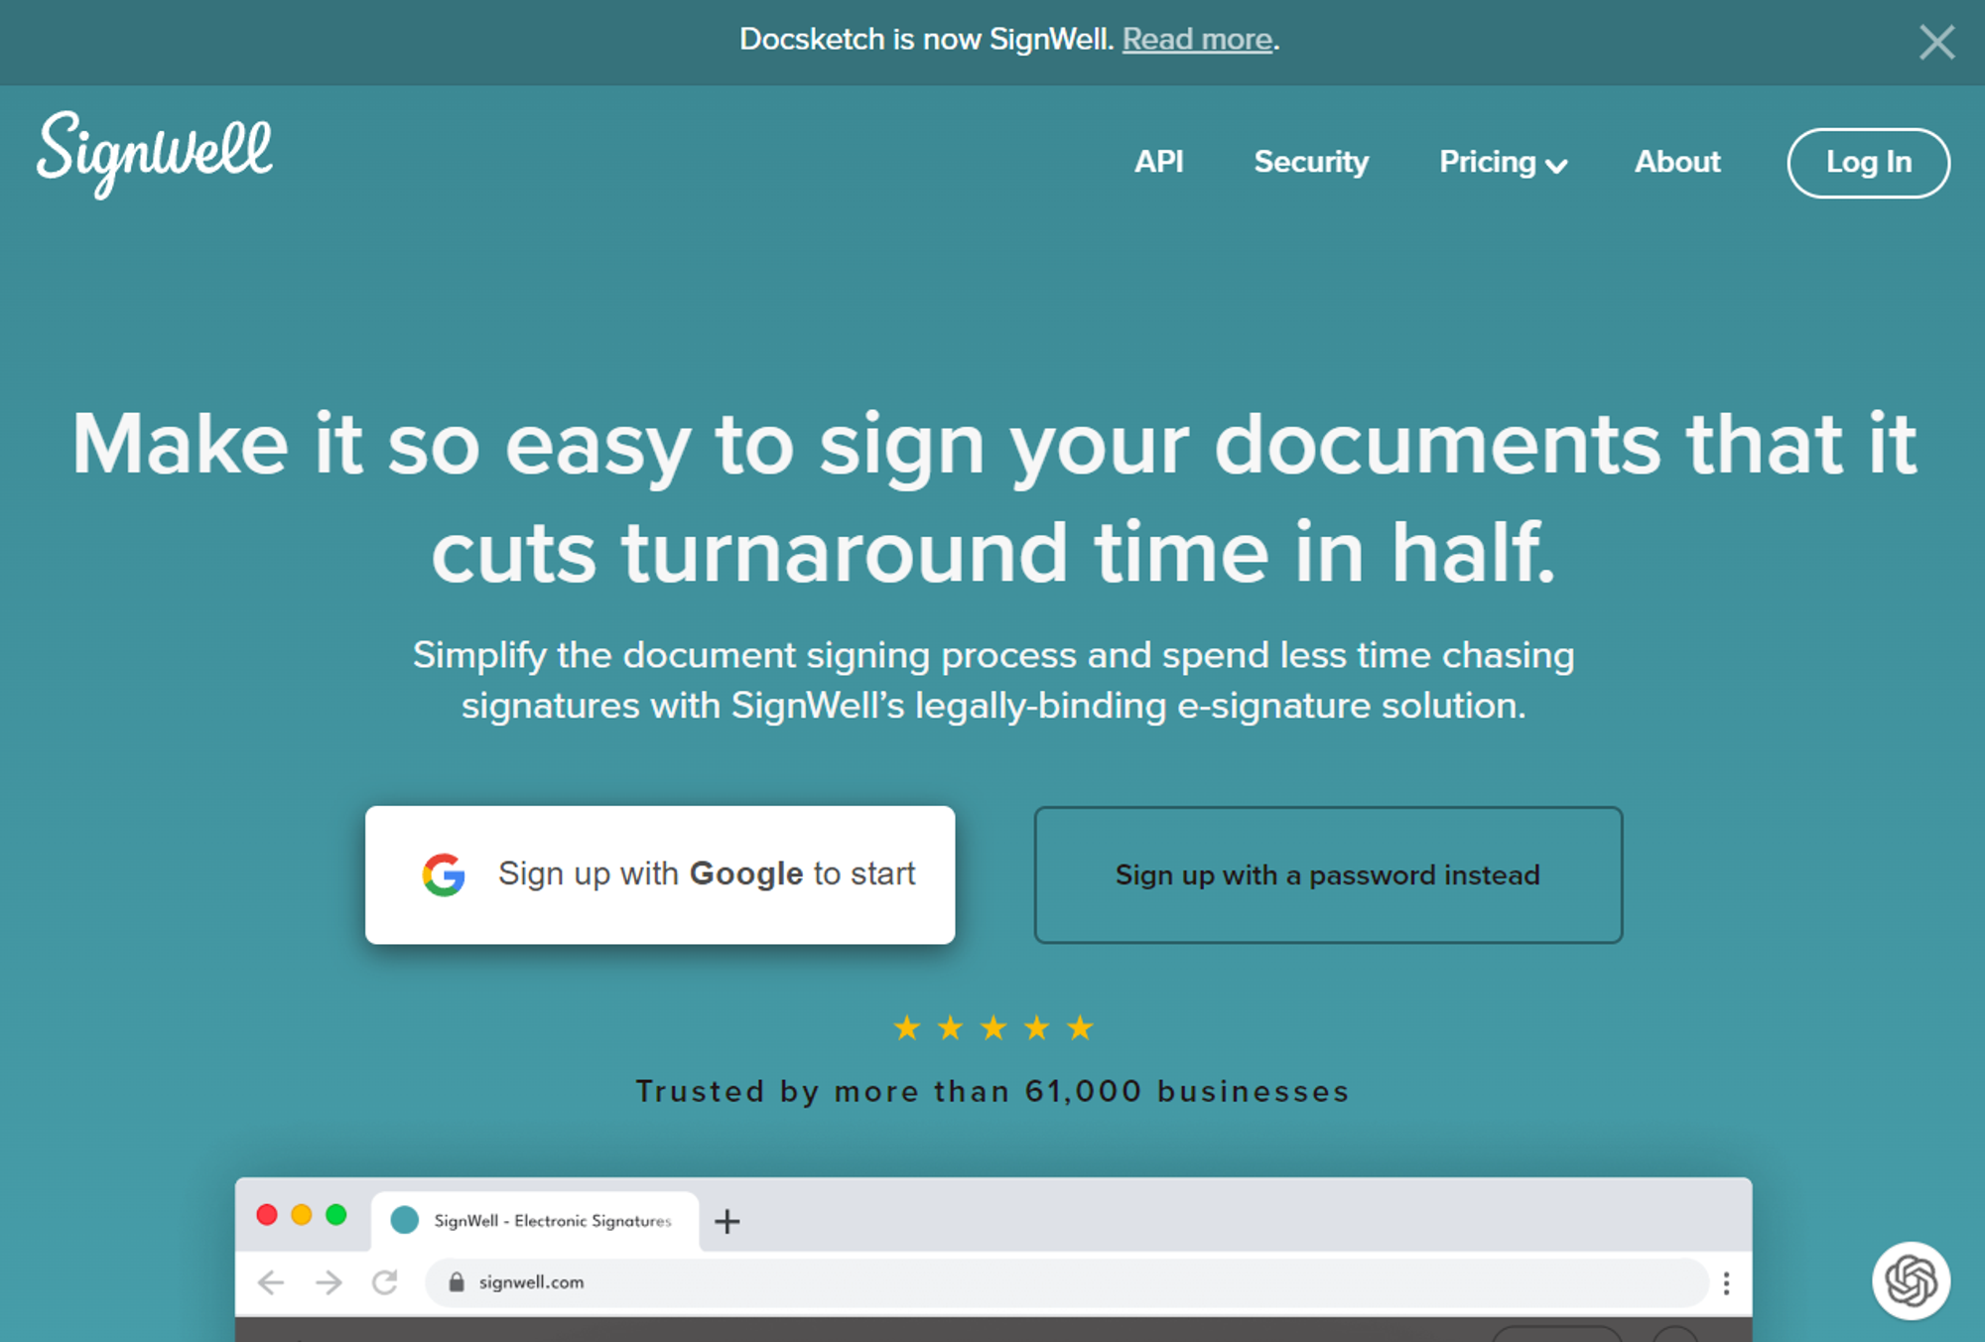
Task: Click the Log In button
Action: tap(1868, 163)
